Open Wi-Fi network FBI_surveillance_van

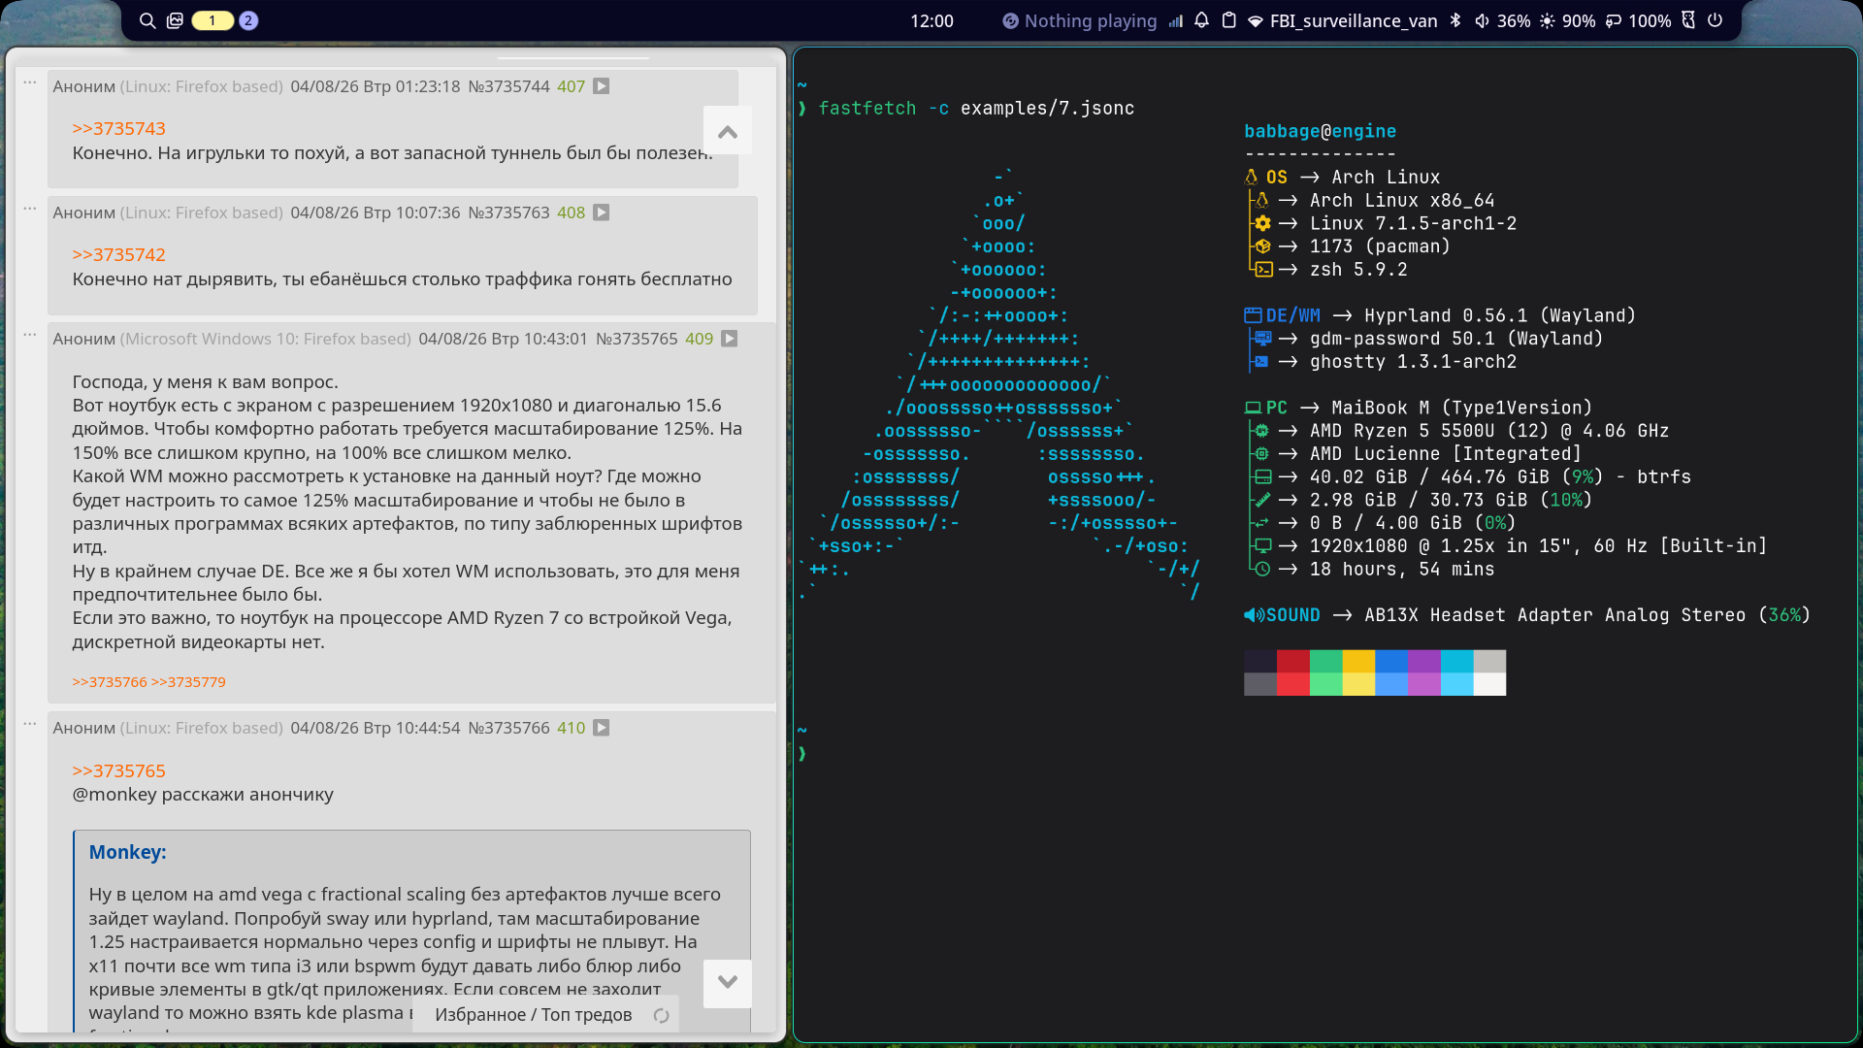1342,20
